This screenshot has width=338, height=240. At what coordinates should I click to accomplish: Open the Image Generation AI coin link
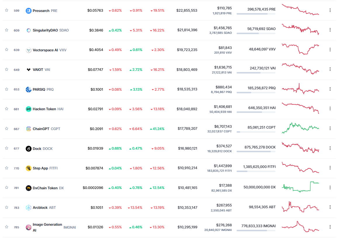47,227
